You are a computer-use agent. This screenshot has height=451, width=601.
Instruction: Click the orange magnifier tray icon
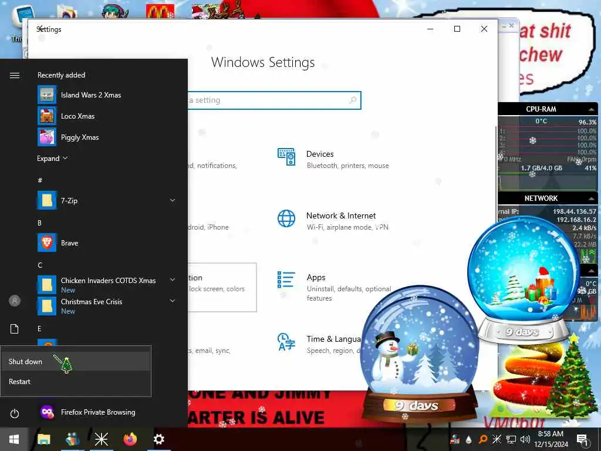(482, 439)
